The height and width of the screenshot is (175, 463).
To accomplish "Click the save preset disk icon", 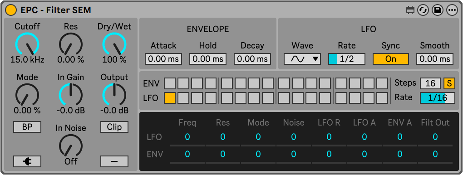I will [438, 10].
